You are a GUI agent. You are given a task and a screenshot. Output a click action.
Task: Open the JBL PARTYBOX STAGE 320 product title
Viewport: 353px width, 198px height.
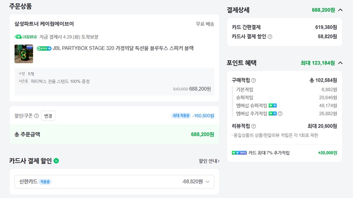123,48
